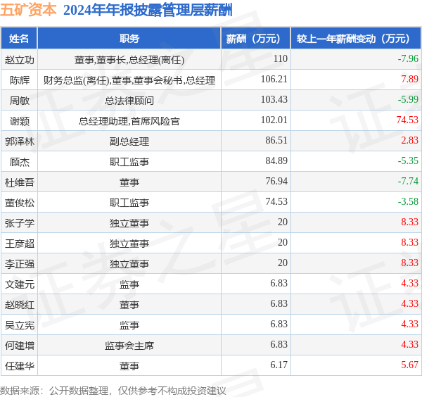
Task: Click the 五矿资本 orange title text
Action: [28, 10]
